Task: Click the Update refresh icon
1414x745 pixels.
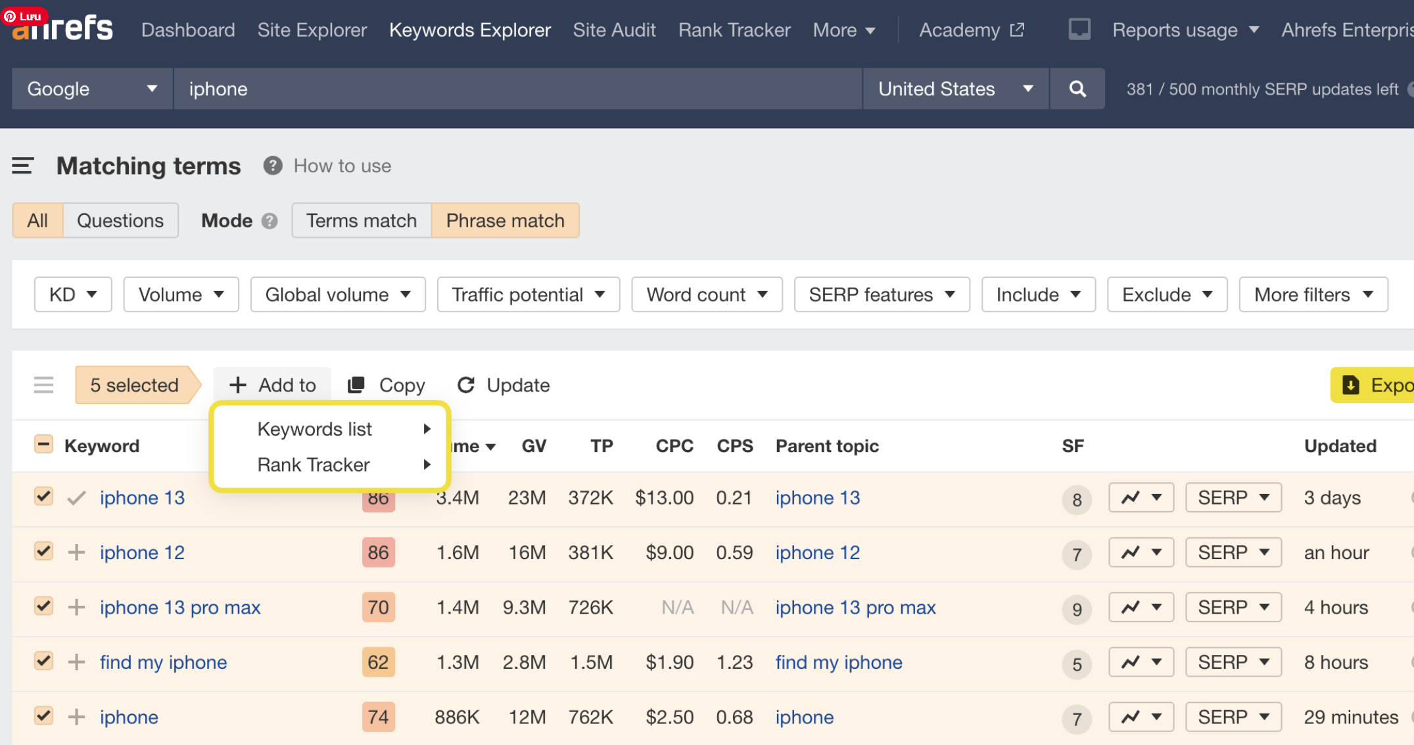Action: point(466,385)
